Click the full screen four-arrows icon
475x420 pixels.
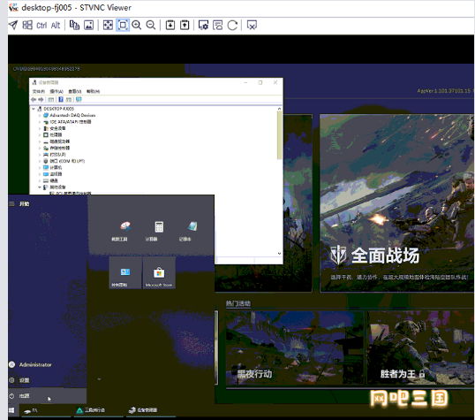pyautogui.click(x=108, y=25)
